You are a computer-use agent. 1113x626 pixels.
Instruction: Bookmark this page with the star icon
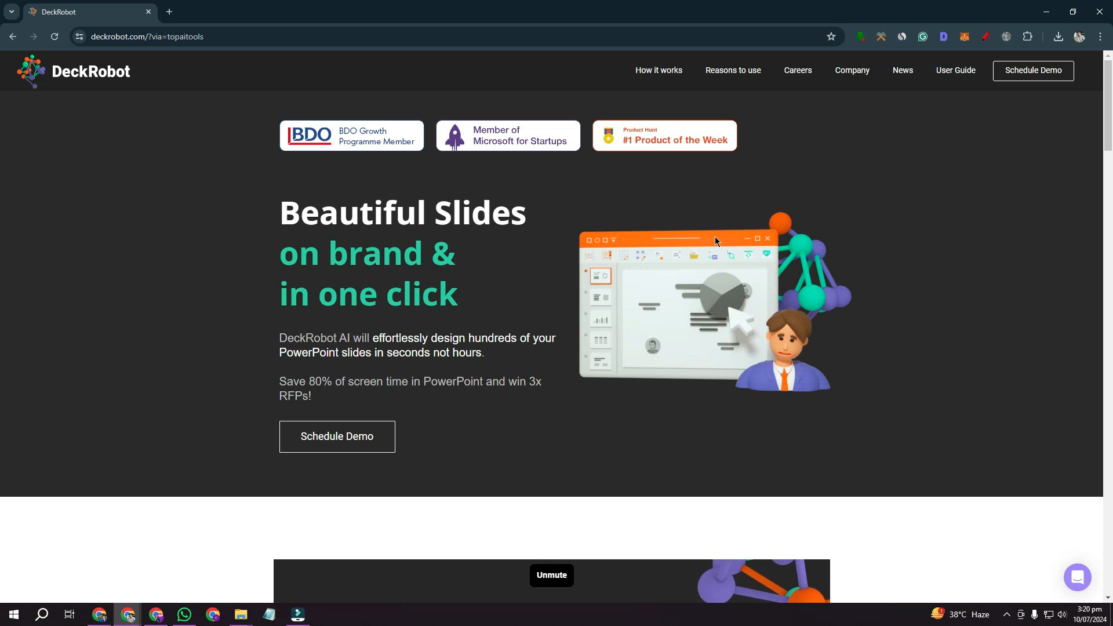coord(831,37)
